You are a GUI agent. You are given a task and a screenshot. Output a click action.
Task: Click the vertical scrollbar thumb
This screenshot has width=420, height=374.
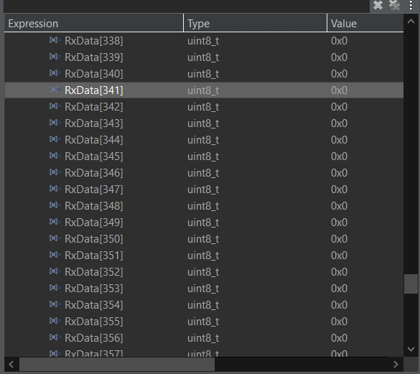411,284
